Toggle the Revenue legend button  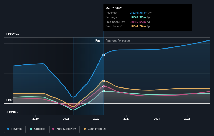pyautogui.click(x=15, y=129)
